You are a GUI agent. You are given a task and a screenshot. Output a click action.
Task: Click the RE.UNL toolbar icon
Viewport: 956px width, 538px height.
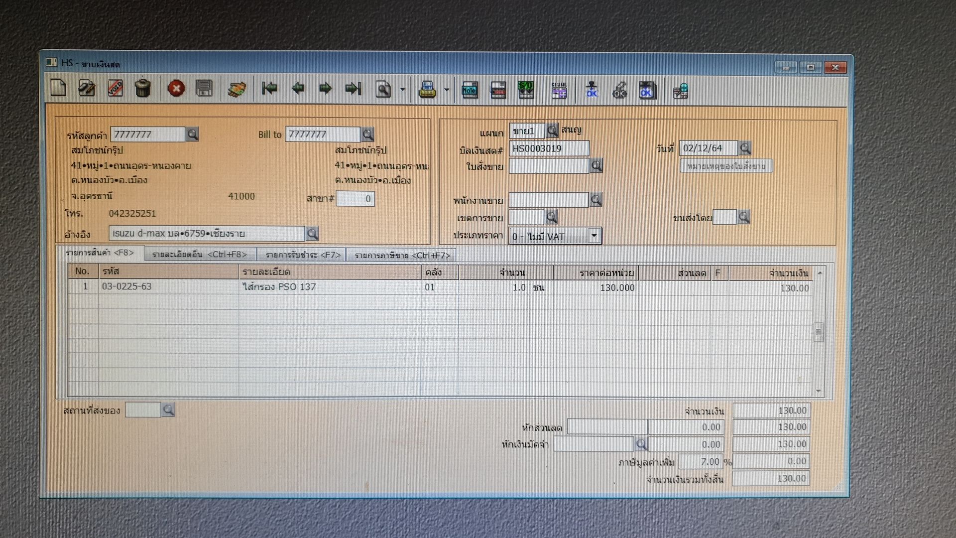tap(559, 91)
